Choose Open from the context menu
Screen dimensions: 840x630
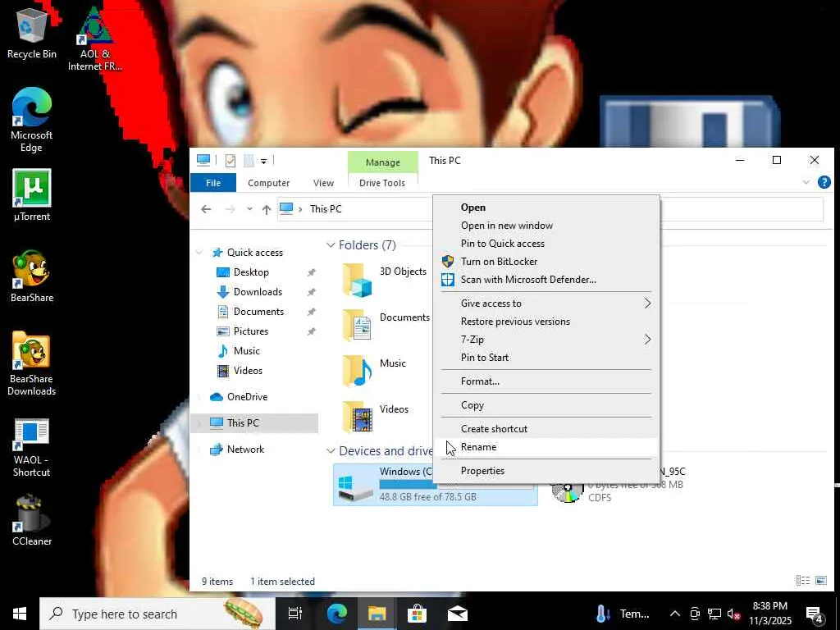(546, 208)
